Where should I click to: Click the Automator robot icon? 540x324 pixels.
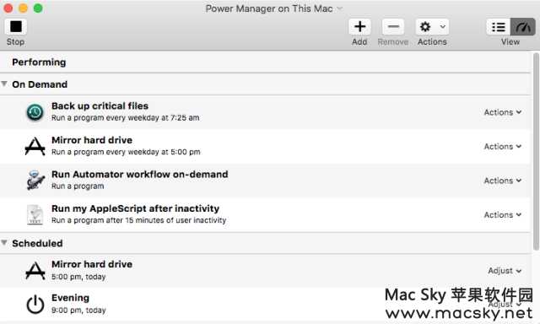coord(35,180)
